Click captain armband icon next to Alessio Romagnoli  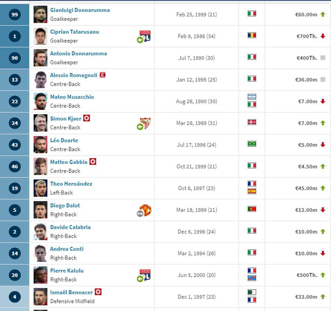pos(103,75)
